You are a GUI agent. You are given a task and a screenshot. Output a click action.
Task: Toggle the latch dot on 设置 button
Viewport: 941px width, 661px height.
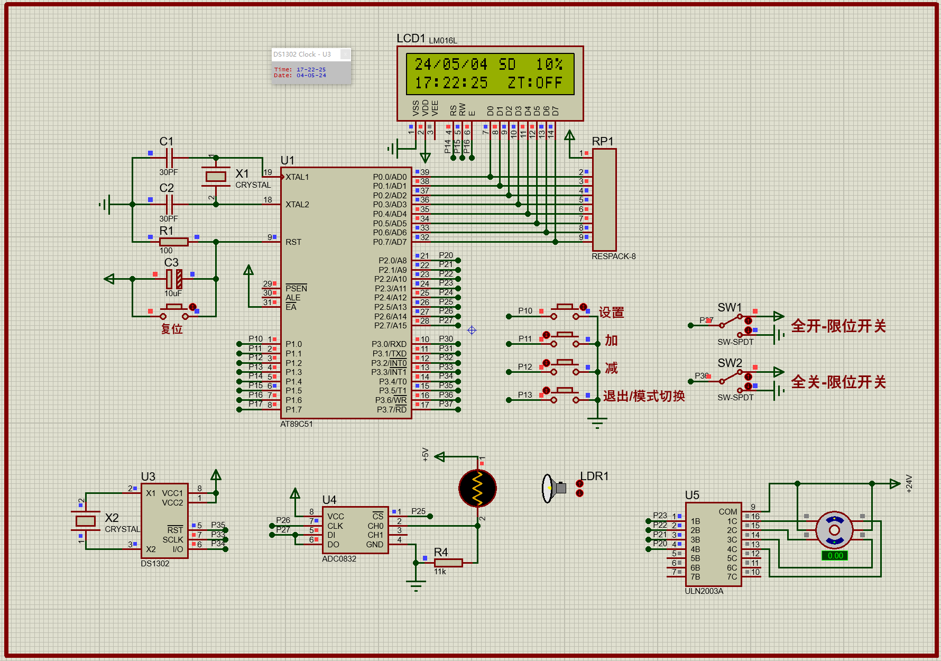[x=583, y=307]
